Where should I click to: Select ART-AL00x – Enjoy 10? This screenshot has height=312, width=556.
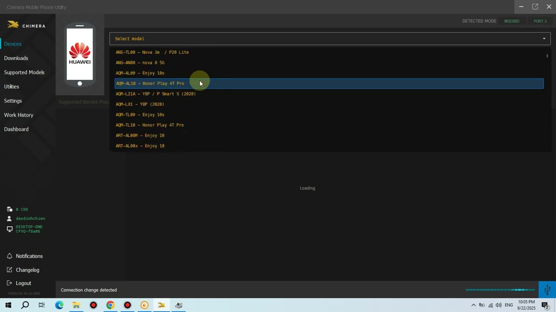[329, 146]
